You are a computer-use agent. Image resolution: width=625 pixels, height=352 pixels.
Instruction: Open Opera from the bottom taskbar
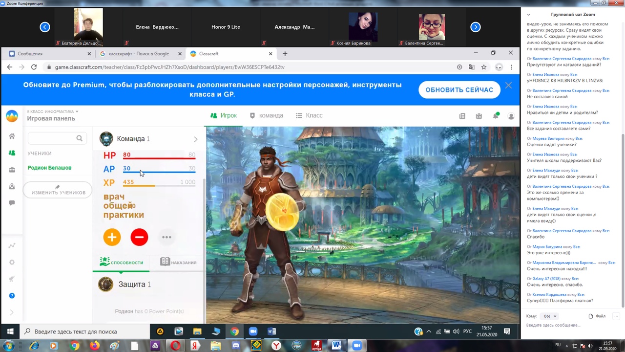pos(175,346)
